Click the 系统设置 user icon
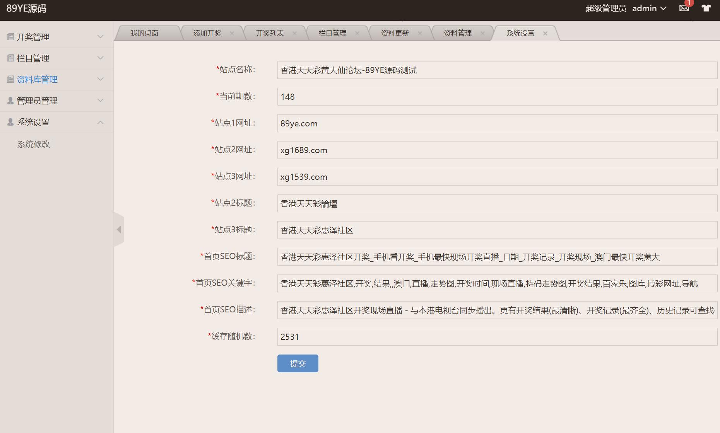720x433 pixels. [10, 122]
